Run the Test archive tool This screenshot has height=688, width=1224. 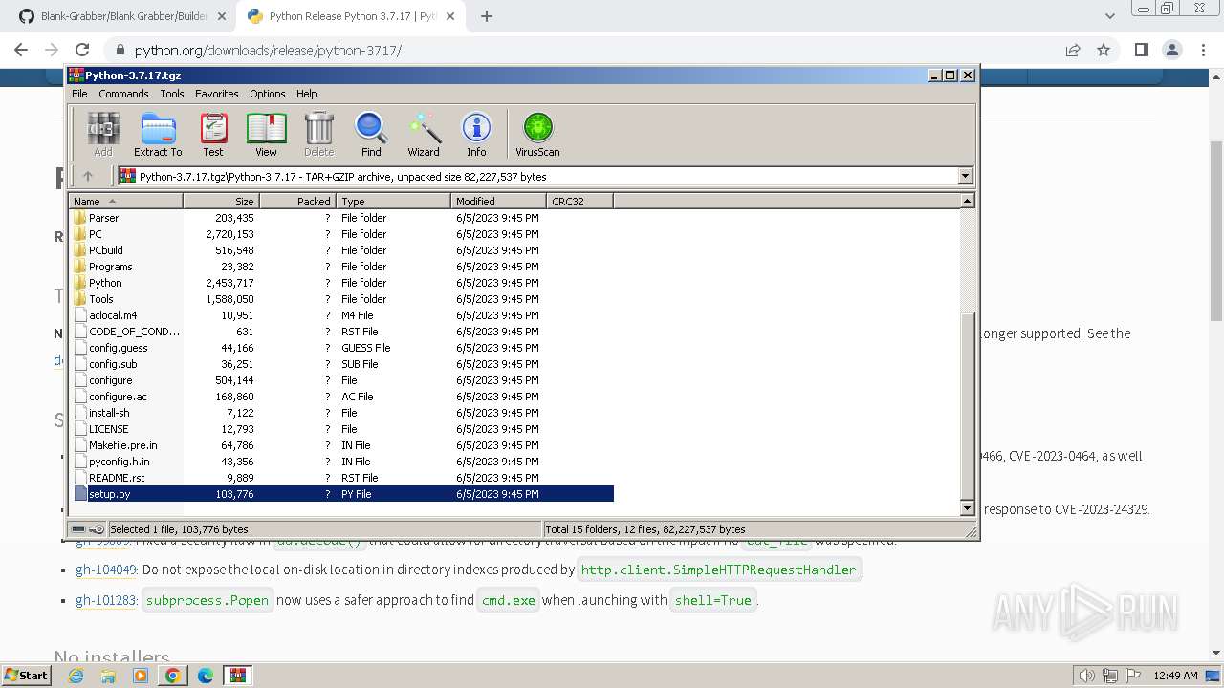click(213, 134)
